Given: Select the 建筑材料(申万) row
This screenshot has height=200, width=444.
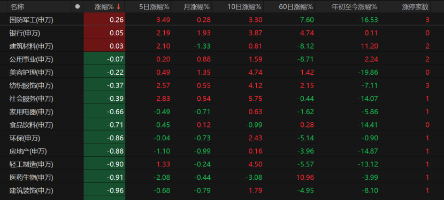Looking at the screenshot, I should pyautogui.click(x=222, y=46).
